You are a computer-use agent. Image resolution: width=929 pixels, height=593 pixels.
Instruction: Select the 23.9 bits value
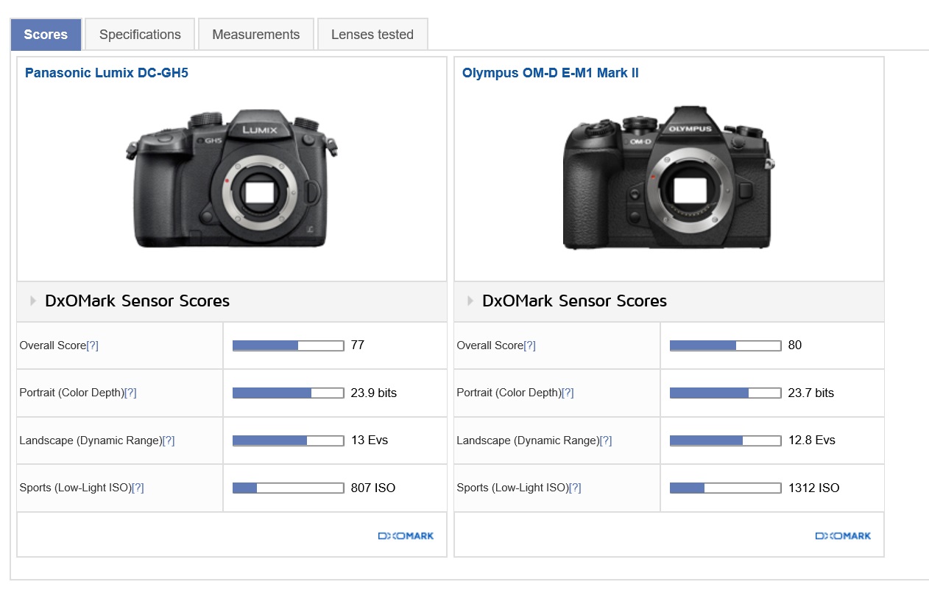[x=374, y=393]
